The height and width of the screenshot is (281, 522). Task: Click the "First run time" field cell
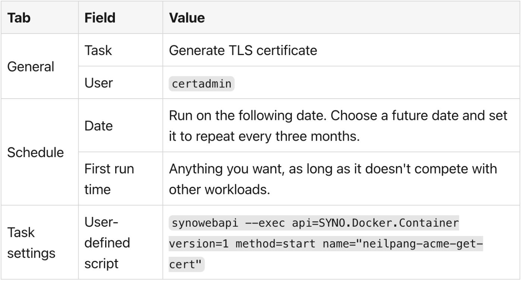tap(109, 179)
